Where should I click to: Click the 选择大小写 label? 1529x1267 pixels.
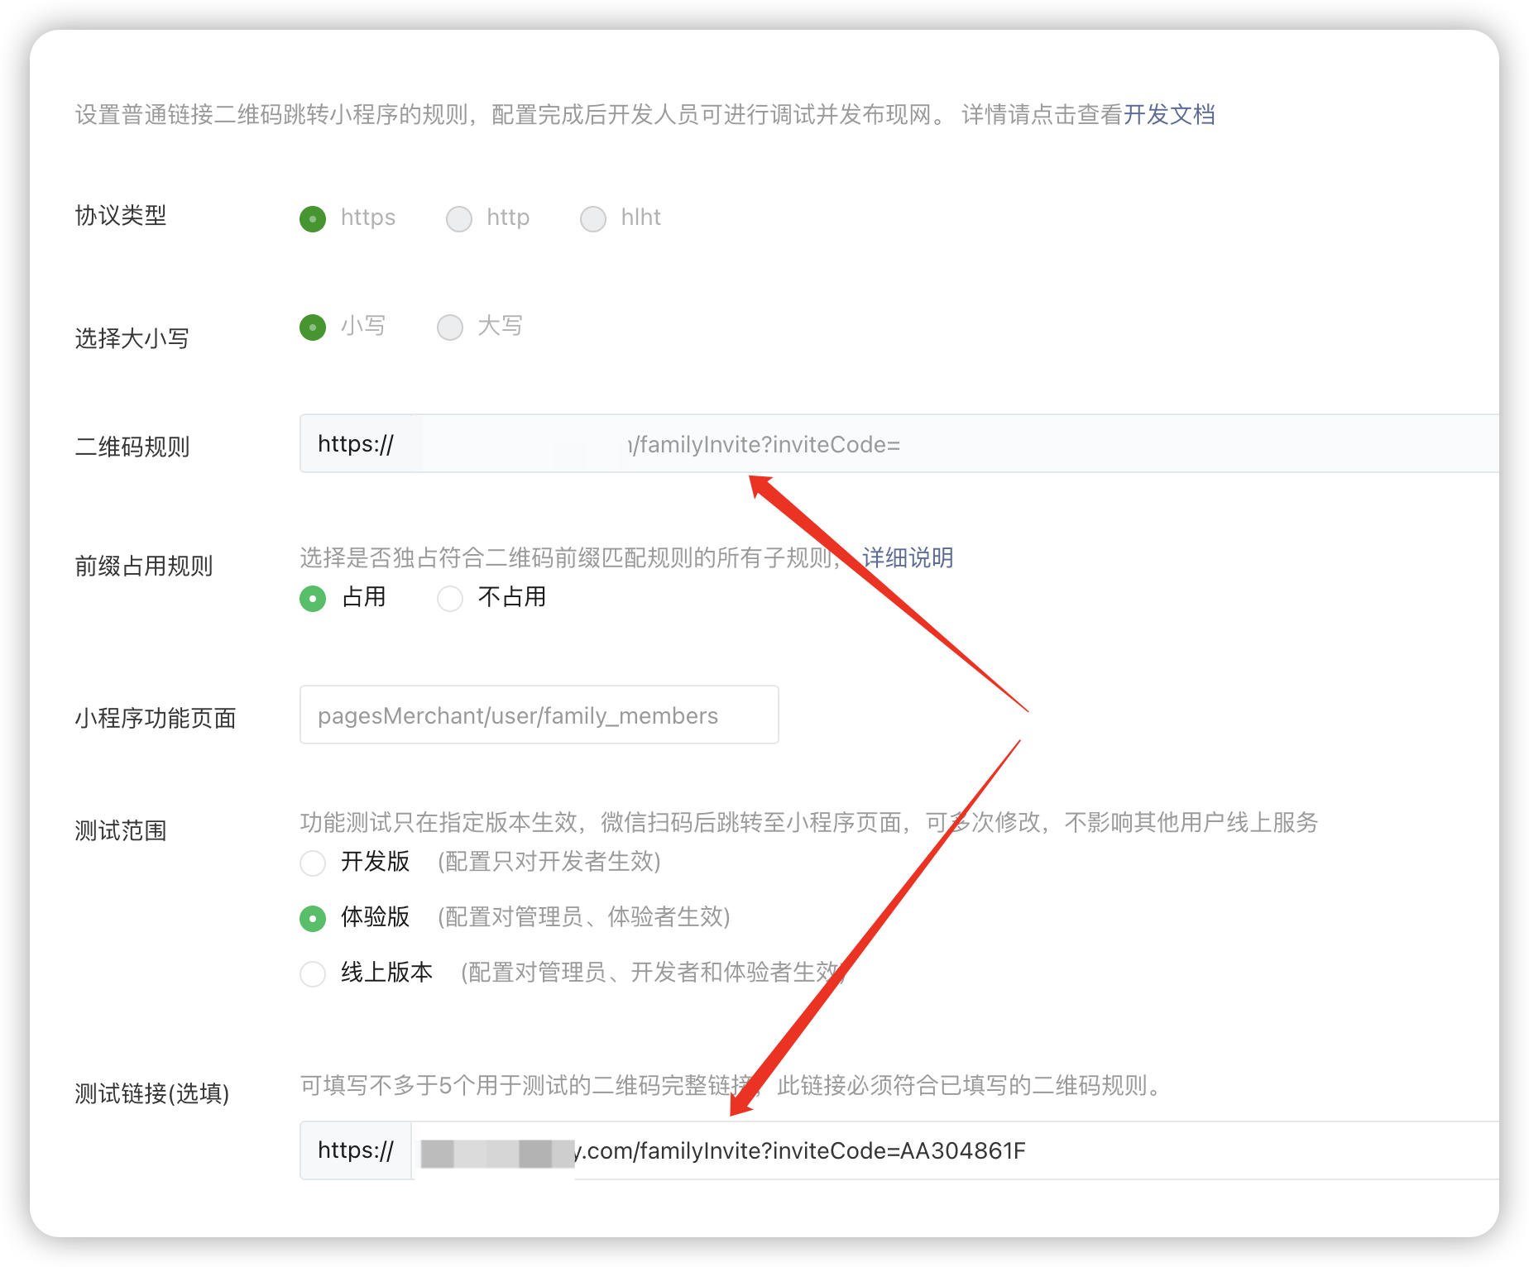[x=132, y=338]
